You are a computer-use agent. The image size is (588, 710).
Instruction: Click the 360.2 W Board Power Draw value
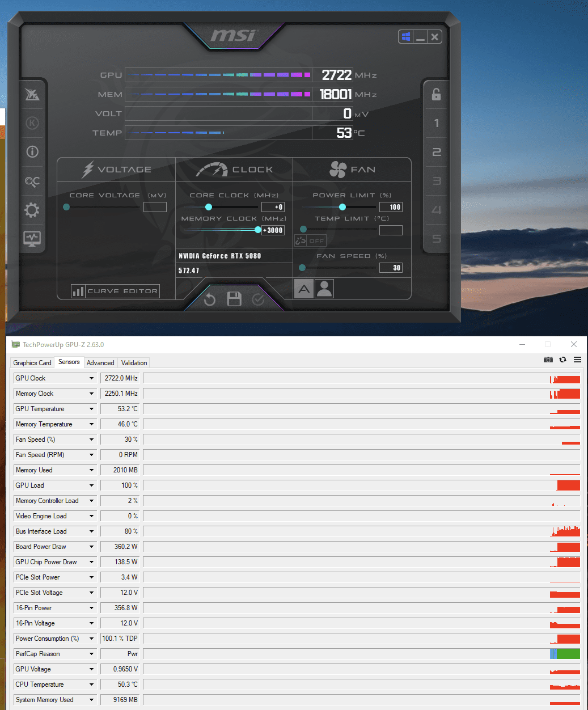pos(120,547)
